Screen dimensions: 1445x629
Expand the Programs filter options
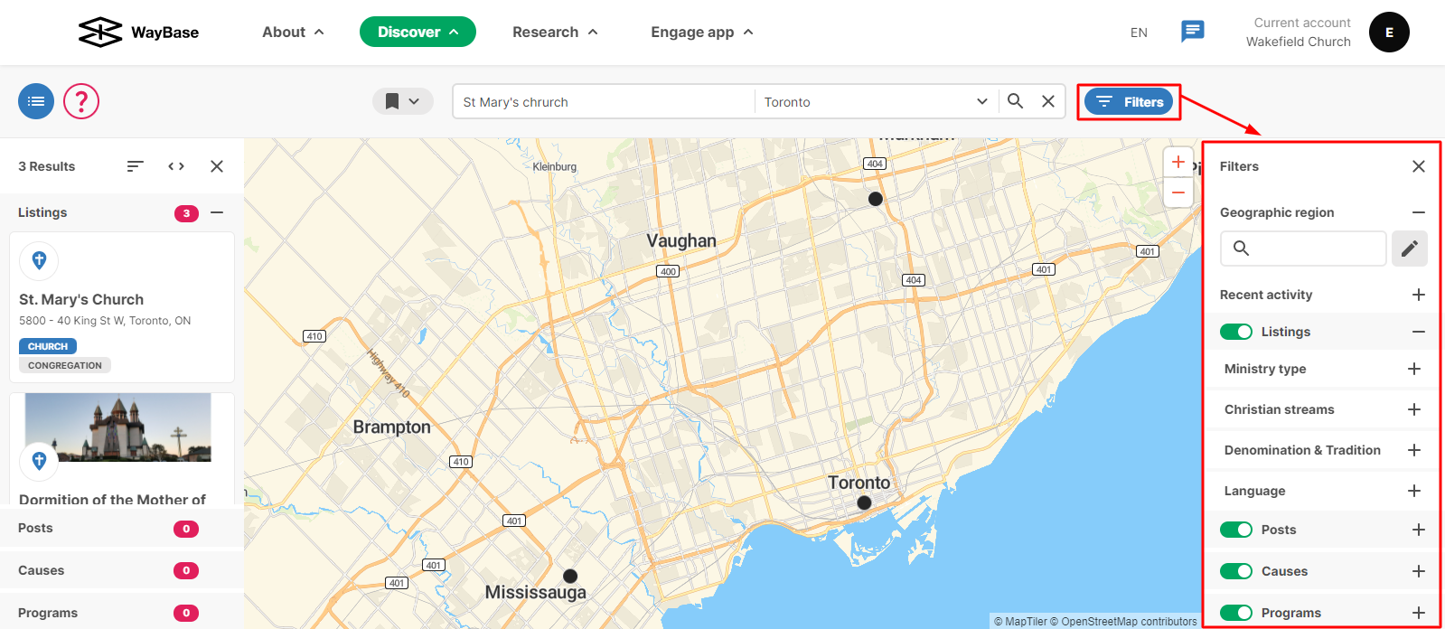[x=1419, y=613]
